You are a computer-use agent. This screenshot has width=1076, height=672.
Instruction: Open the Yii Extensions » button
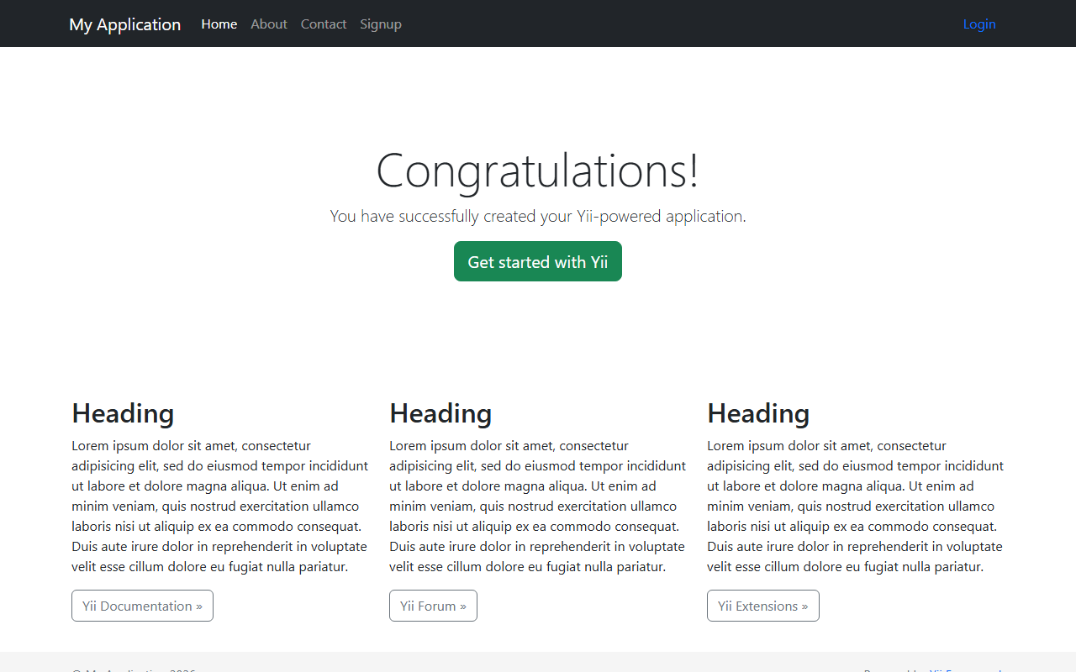click(763, 606)
